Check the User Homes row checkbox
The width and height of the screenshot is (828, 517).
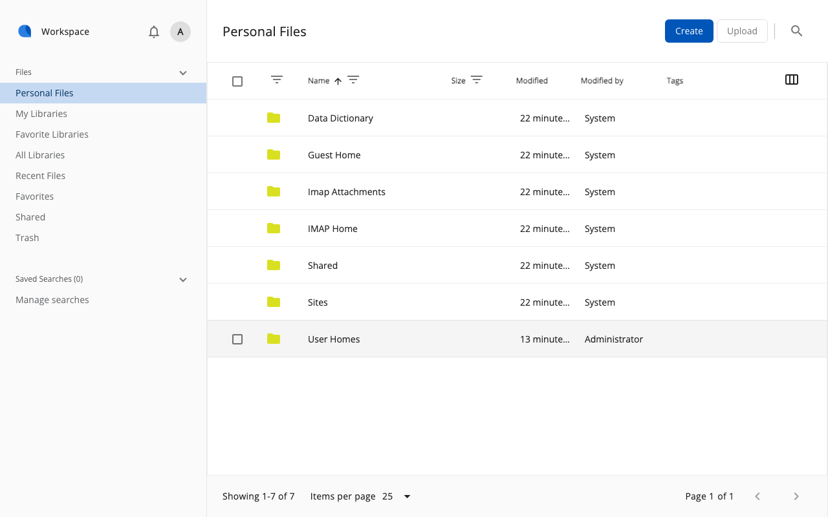[x=237, y=339]
